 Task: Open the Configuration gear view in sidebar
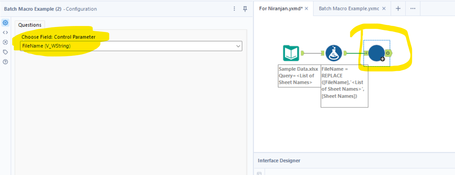[x=5, y=23]
